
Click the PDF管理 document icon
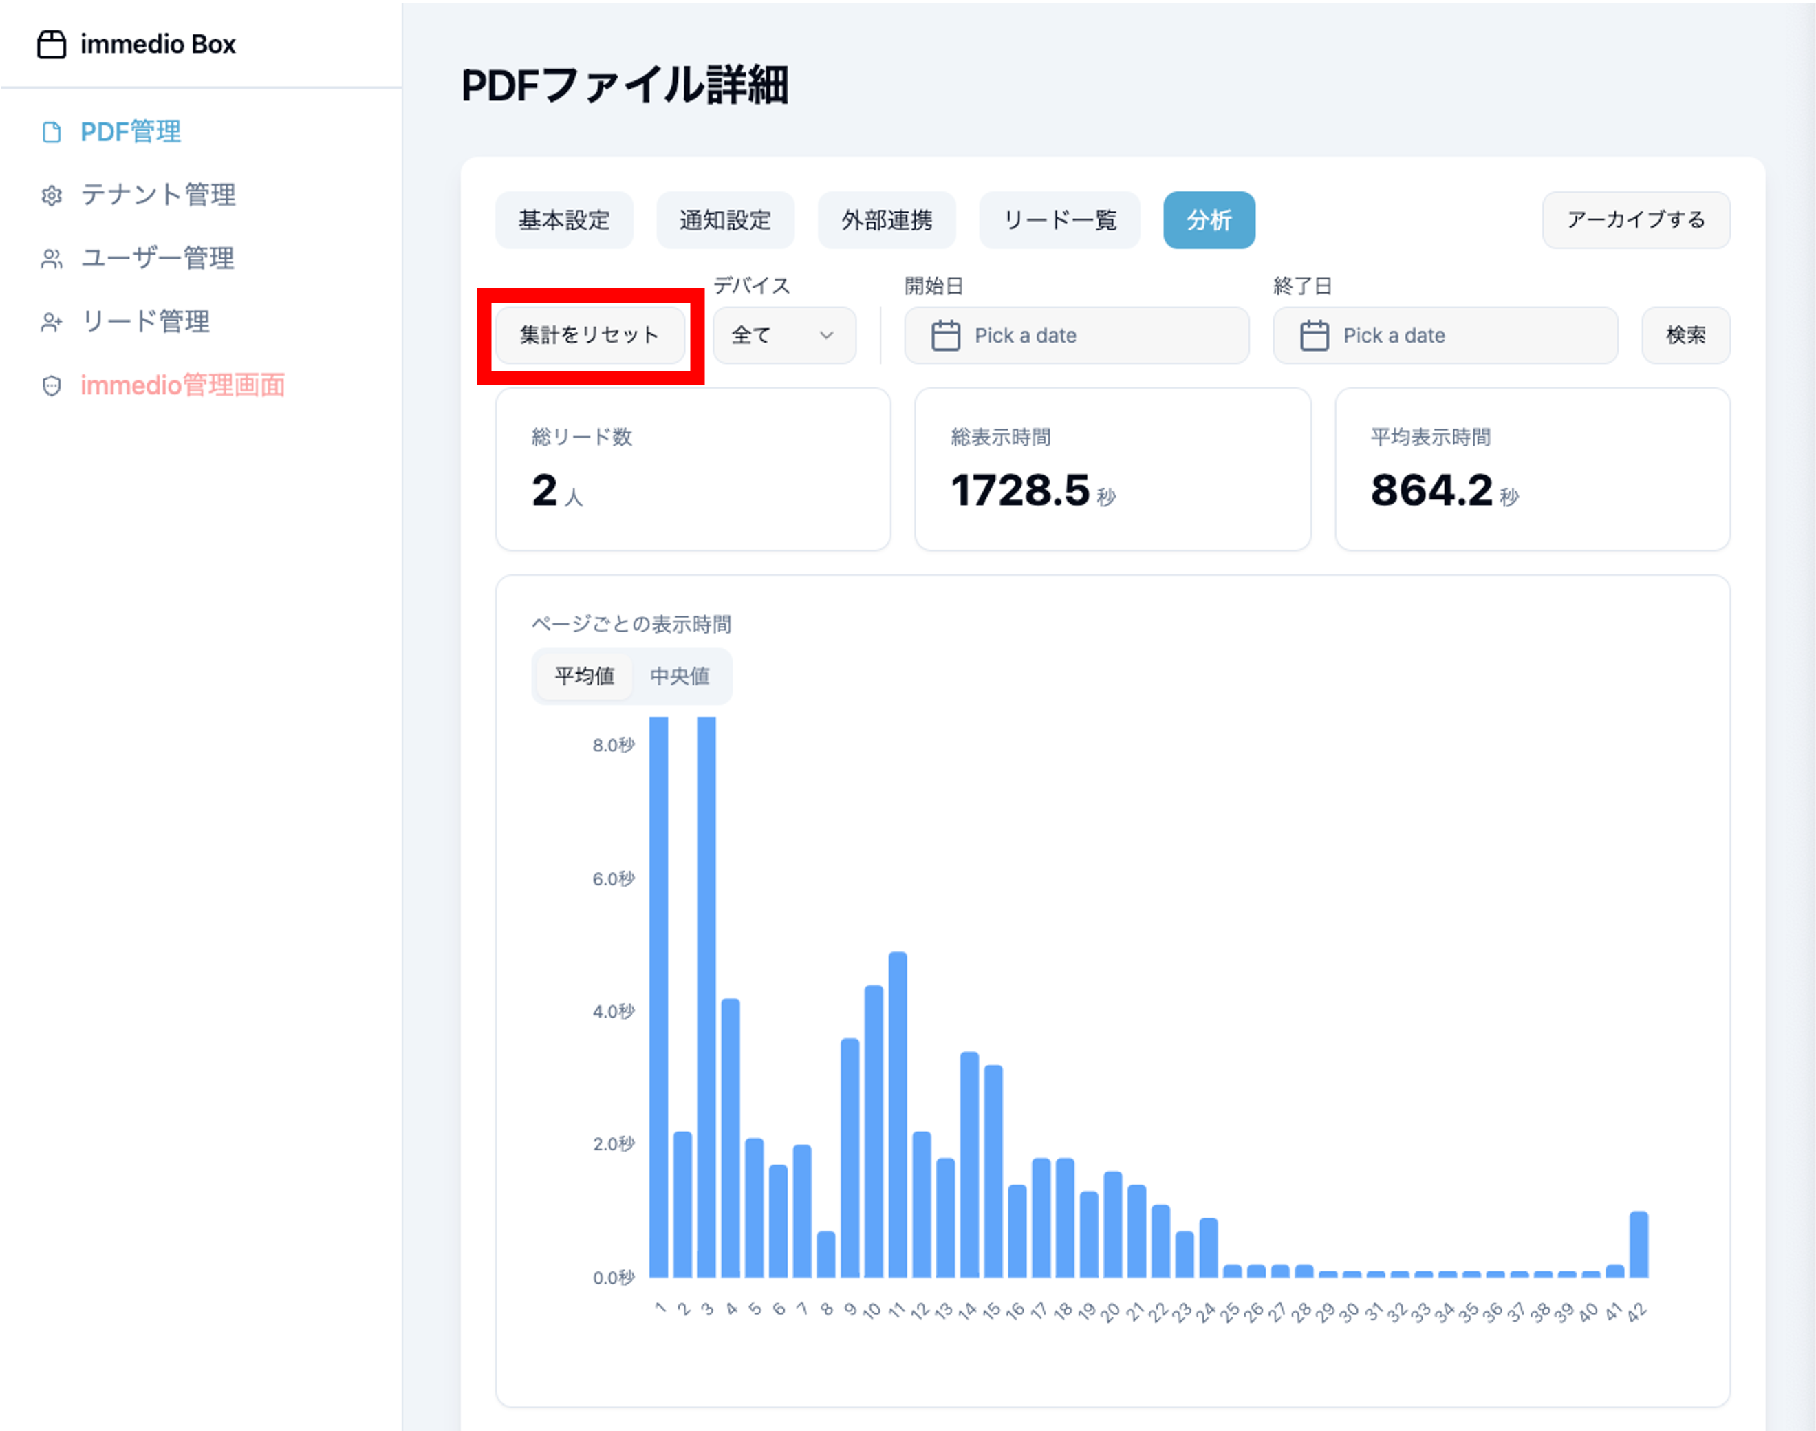click(x=52, y=132)
